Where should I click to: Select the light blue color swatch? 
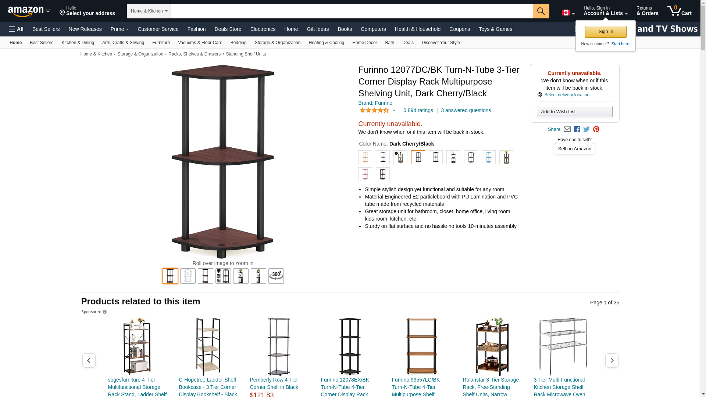pyautogui.click(x=489, y=157)
